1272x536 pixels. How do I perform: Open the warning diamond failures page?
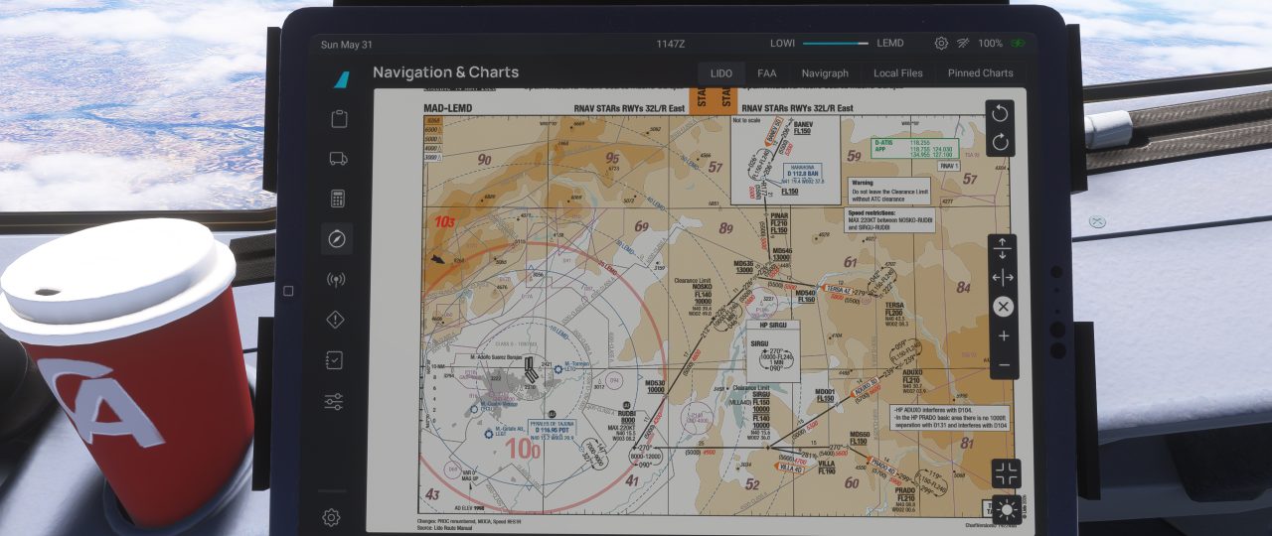coord(336,320)
